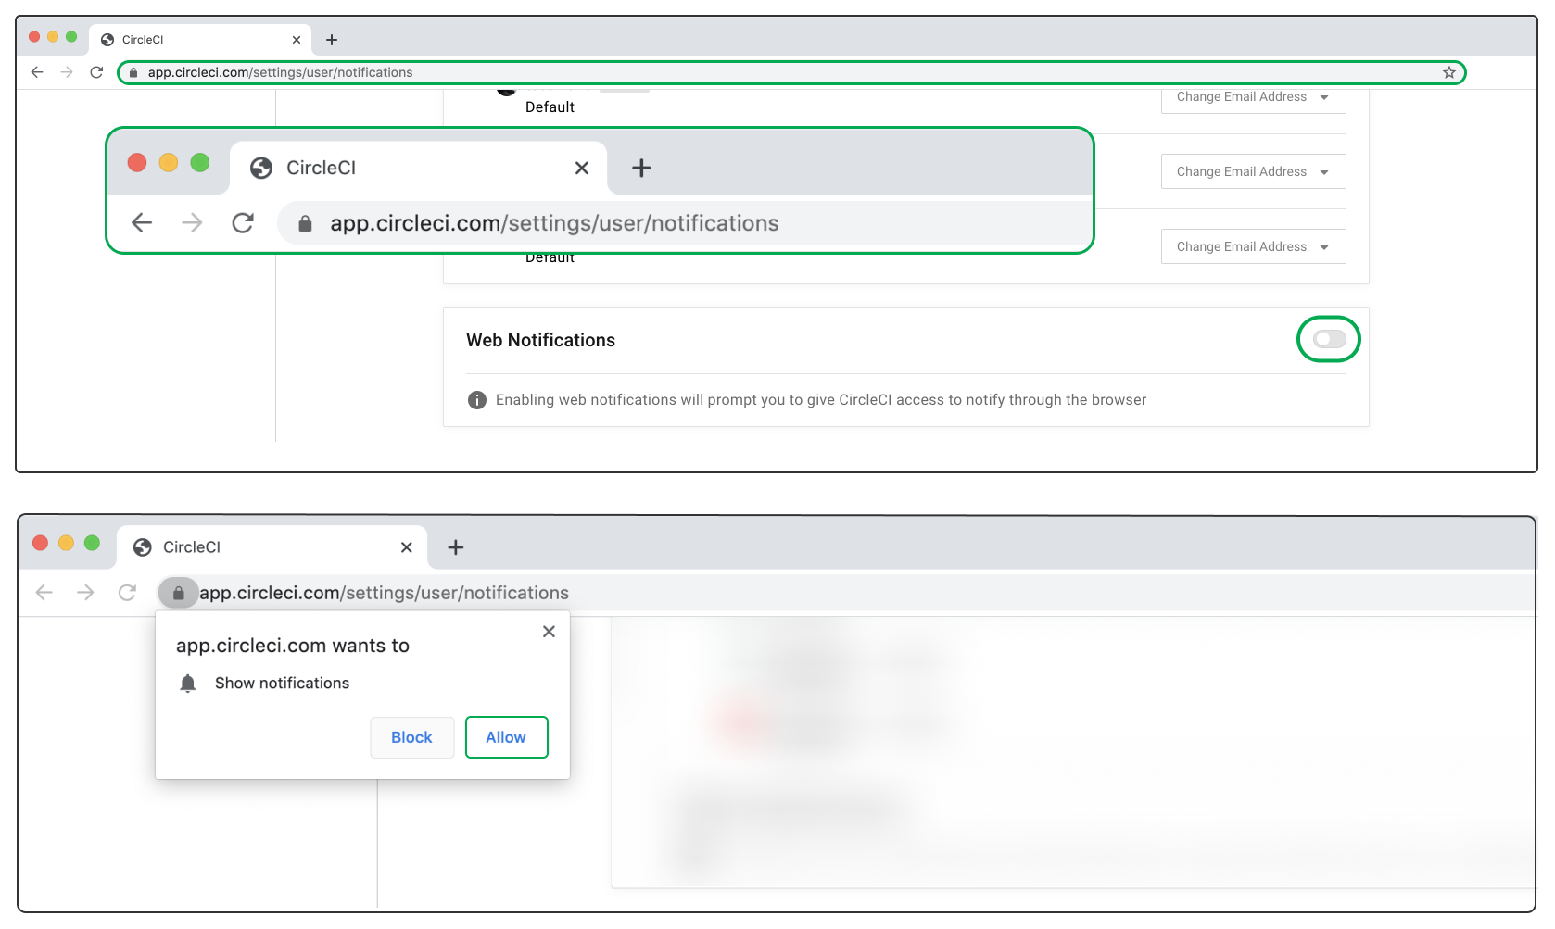Open the lowest Change Email Address dropdown
The image size is (1555, 929).
1253,246
